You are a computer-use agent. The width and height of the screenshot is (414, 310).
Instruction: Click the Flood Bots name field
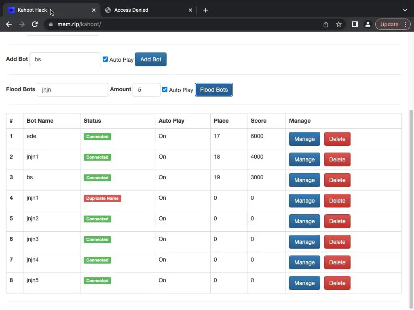pos(73,90)
